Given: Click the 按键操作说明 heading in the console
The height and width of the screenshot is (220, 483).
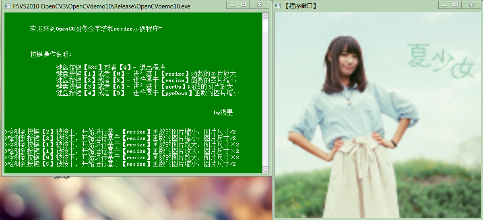Looking at the screenshot, I should click(51, 54).
